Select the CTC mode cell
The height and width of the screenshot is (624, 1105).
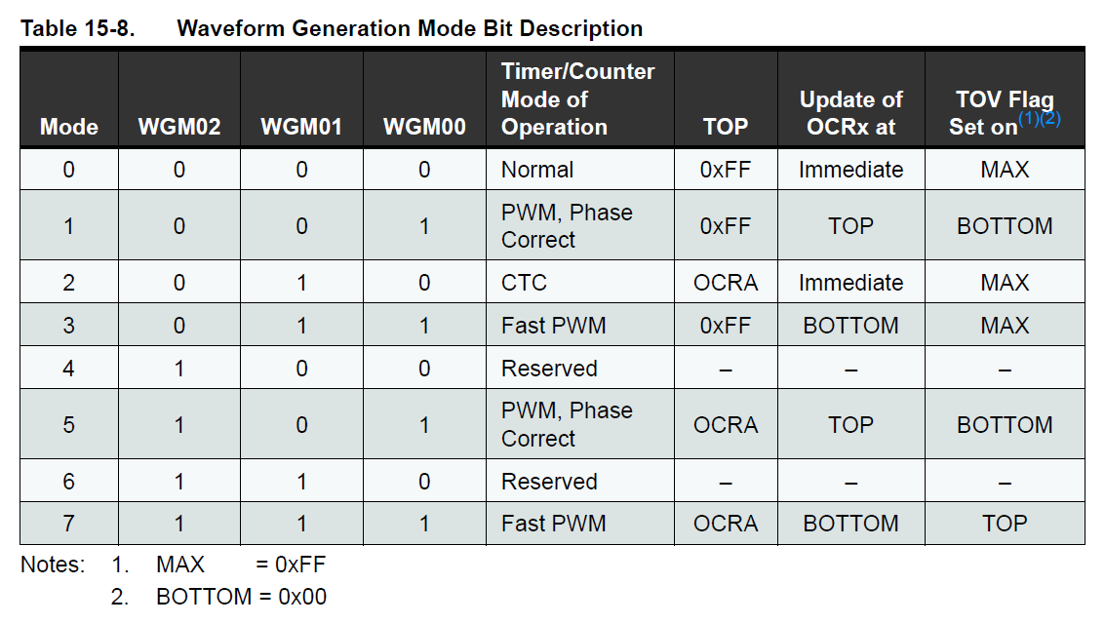click(524, 283)
